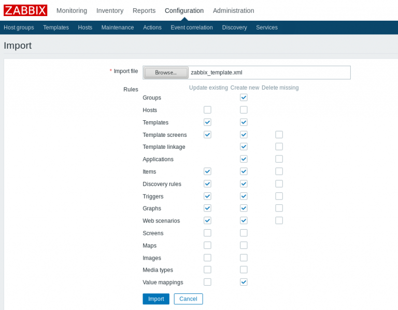The width and height of the screenshot is (398, 310).
Task: Check Web scenarios Delete missing checkbox
Action: click(279, 221)
